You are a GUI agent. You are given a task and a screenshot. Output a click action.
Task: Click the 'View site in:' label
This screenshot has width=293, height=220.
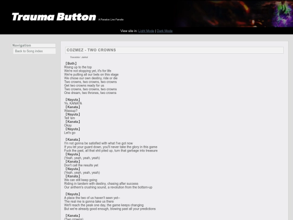tap(129, 31)
